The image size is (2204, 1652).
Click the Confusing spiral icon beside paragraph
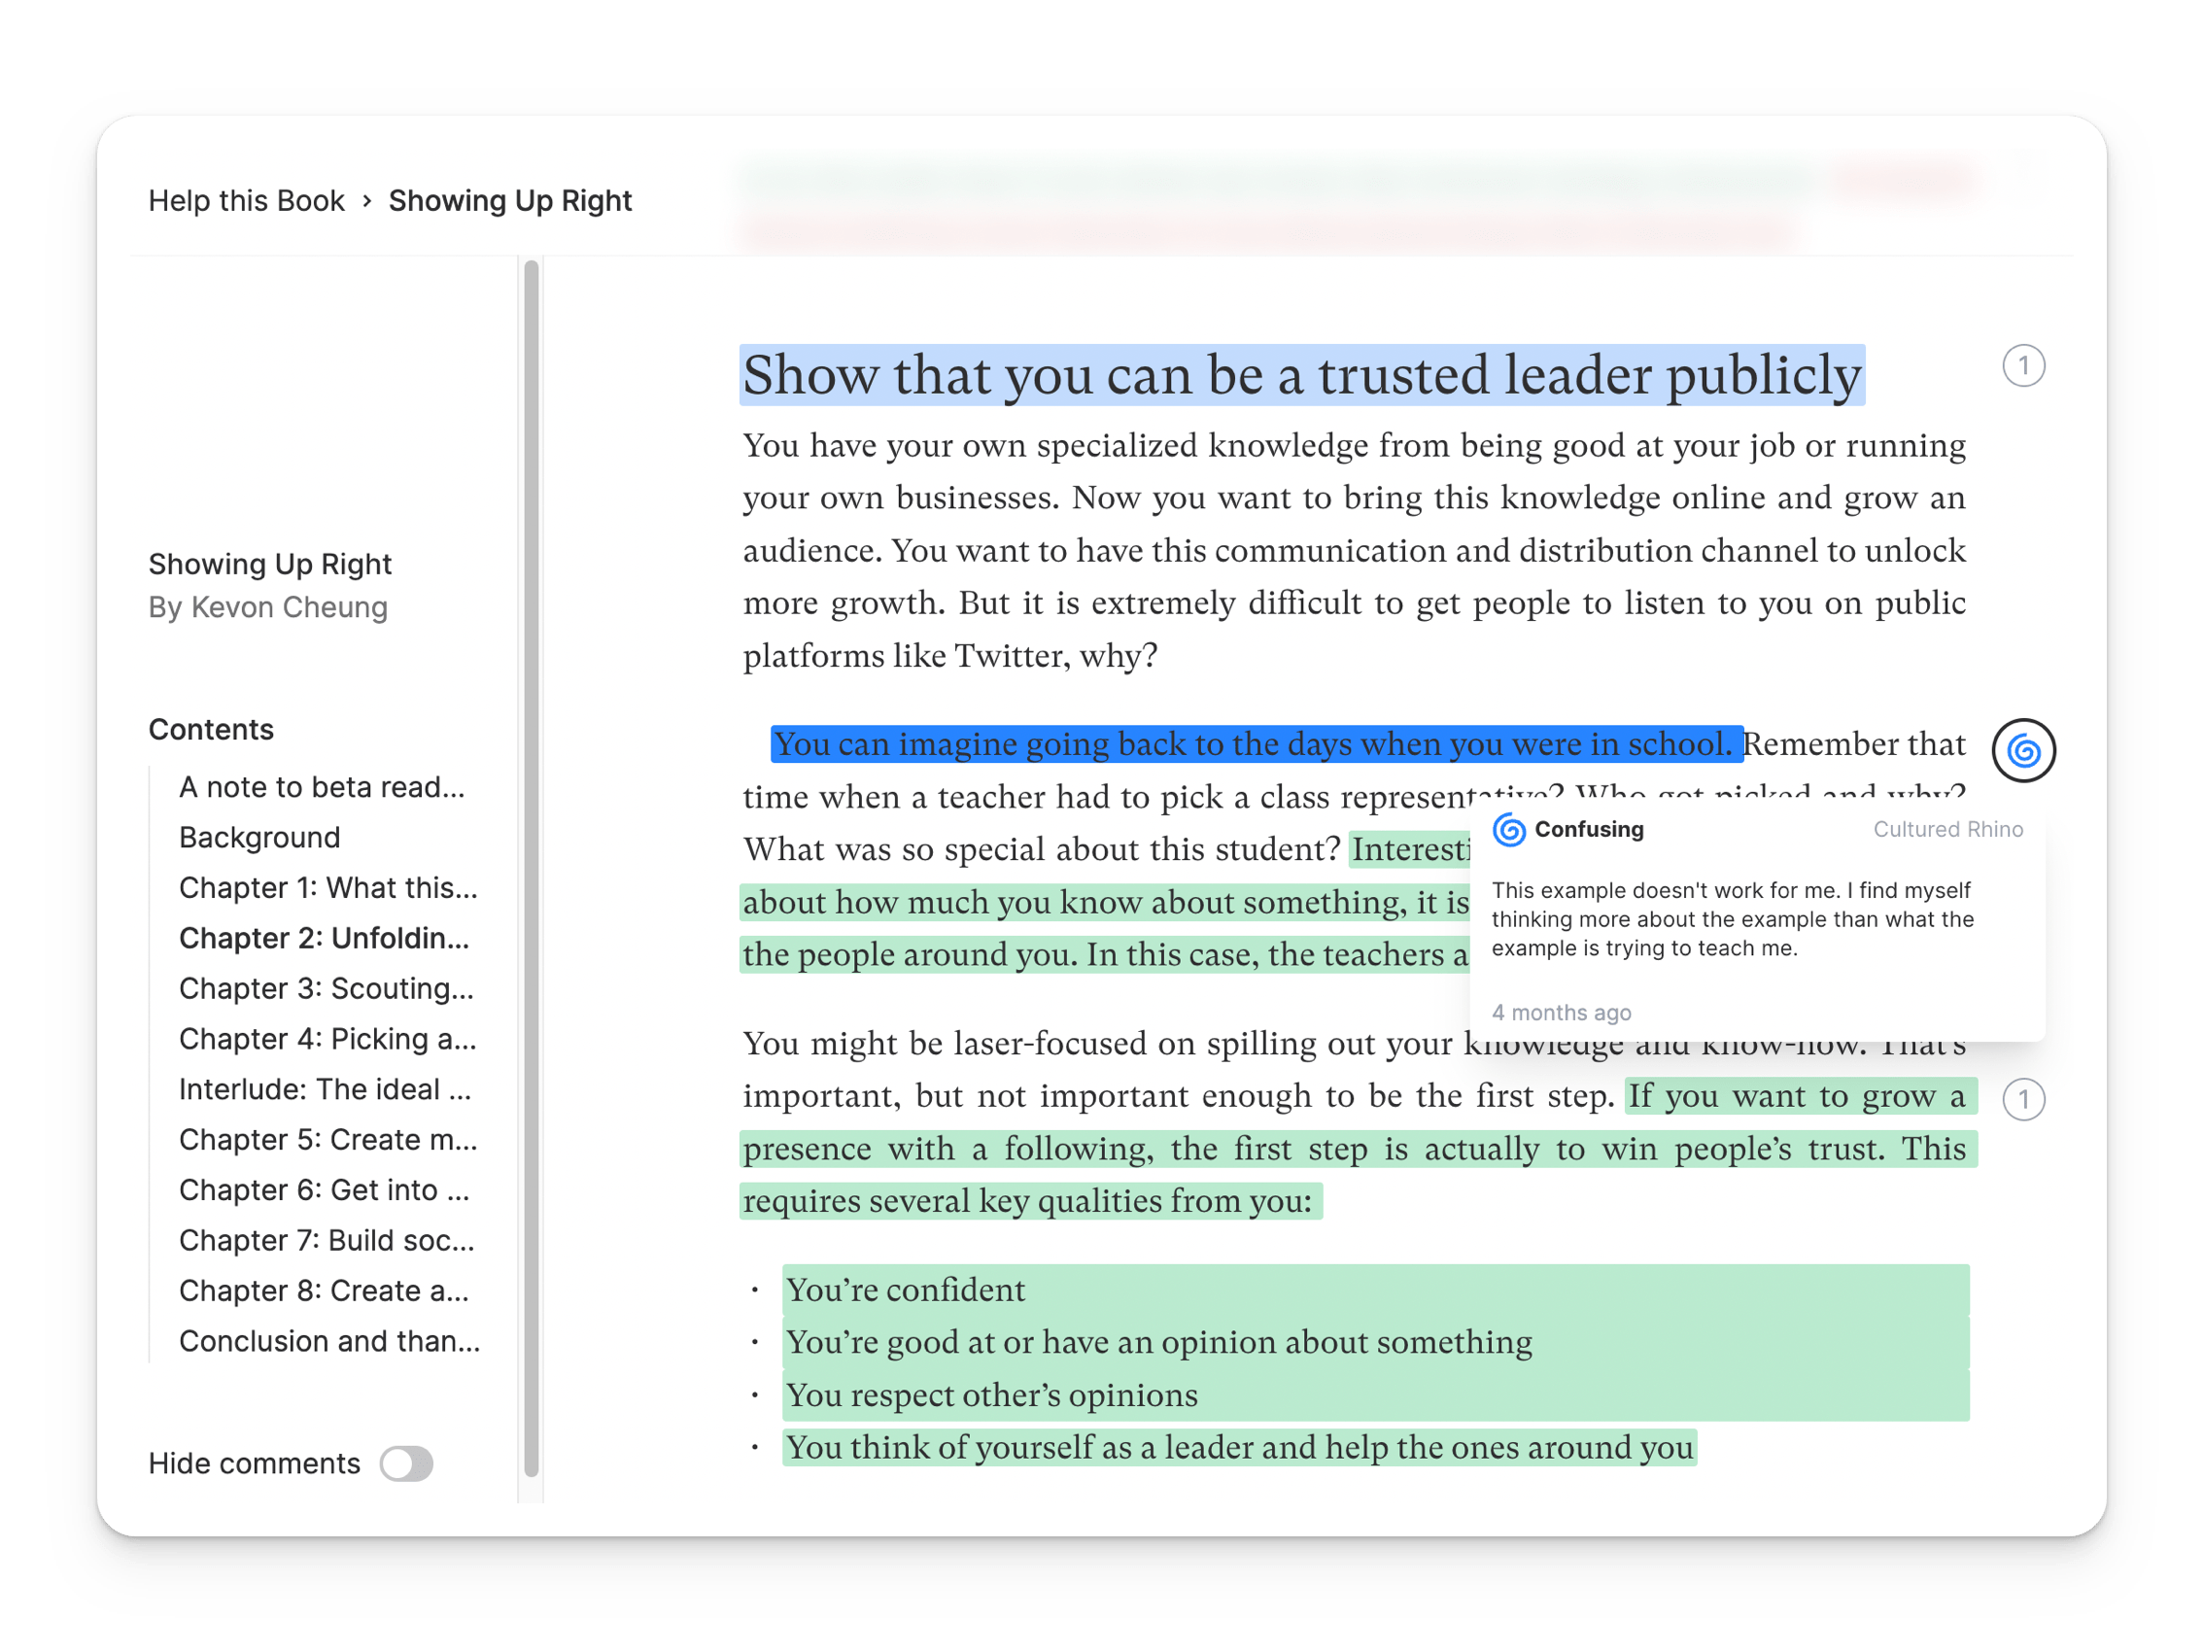coord(2022,750)
